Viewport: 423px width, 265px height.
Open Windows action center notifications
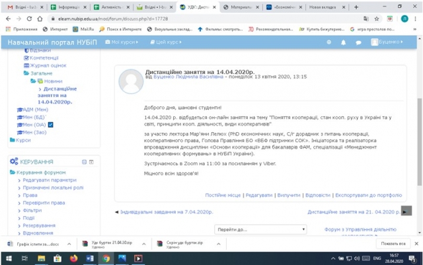point(412,258)
